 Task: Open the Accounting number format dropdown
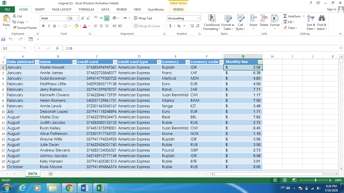(198, 18)
